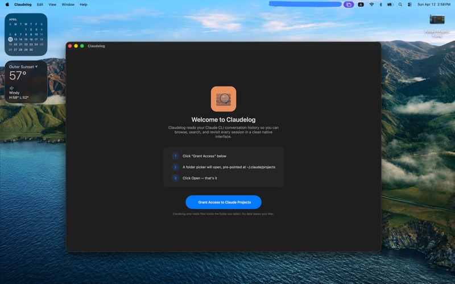Screen dimensions: 455x284
Task: Open the Claudelog application menu
Action: coord(23,5)
